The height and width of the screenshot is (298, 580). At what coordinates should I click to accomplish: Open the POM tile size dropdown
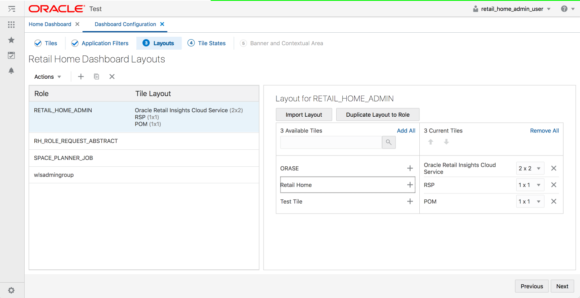click(x=530, y=201)
